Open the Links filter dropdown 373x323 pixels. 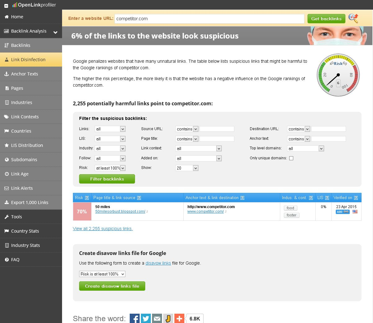point(110,129)
